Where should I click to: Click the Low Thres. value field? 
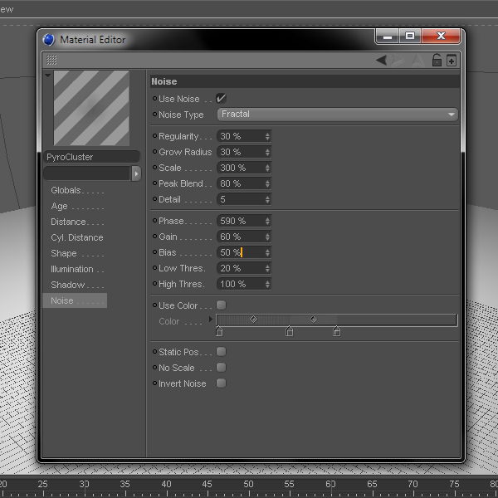(x=244, y=269)
